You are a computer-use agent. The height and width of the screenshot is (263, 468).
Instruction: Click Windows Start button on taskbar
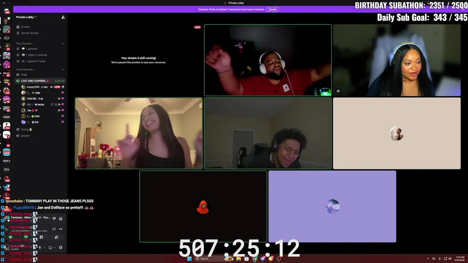pyautogui.click(x=189, y=259)
